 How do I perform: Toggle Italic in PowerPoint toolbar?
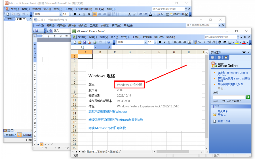80,14
